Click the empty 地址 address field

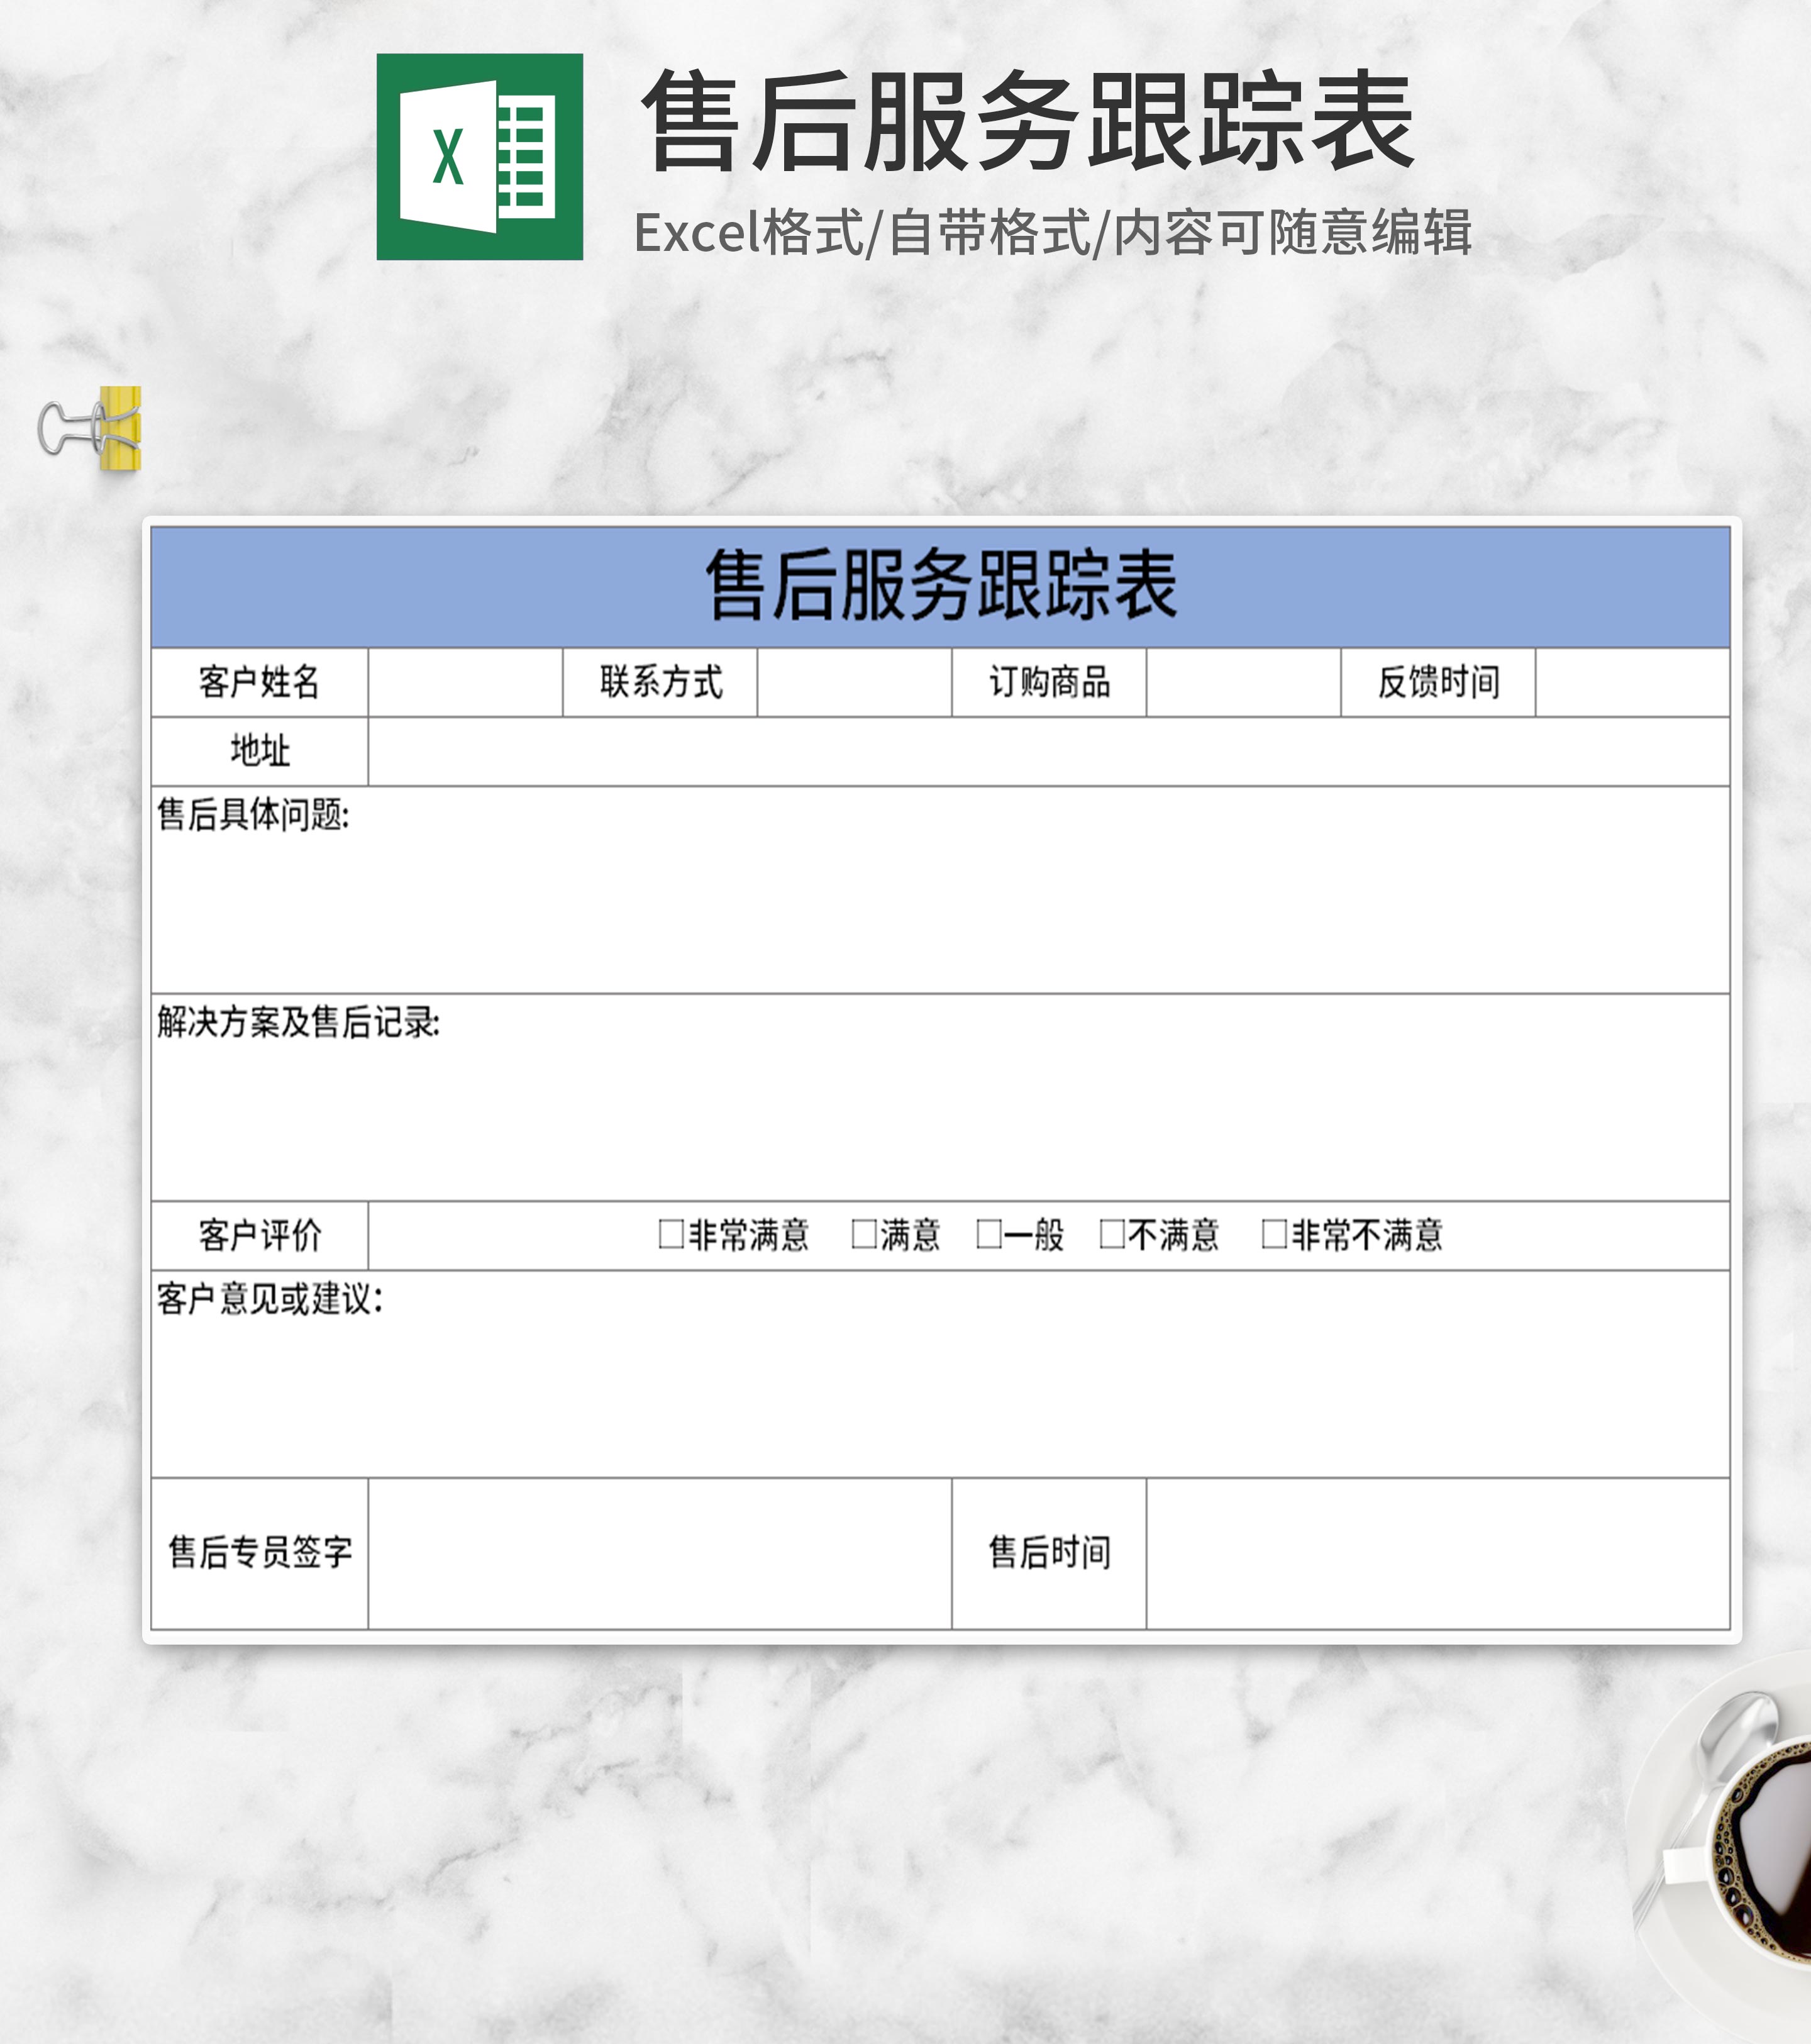tap(1048, 751)
